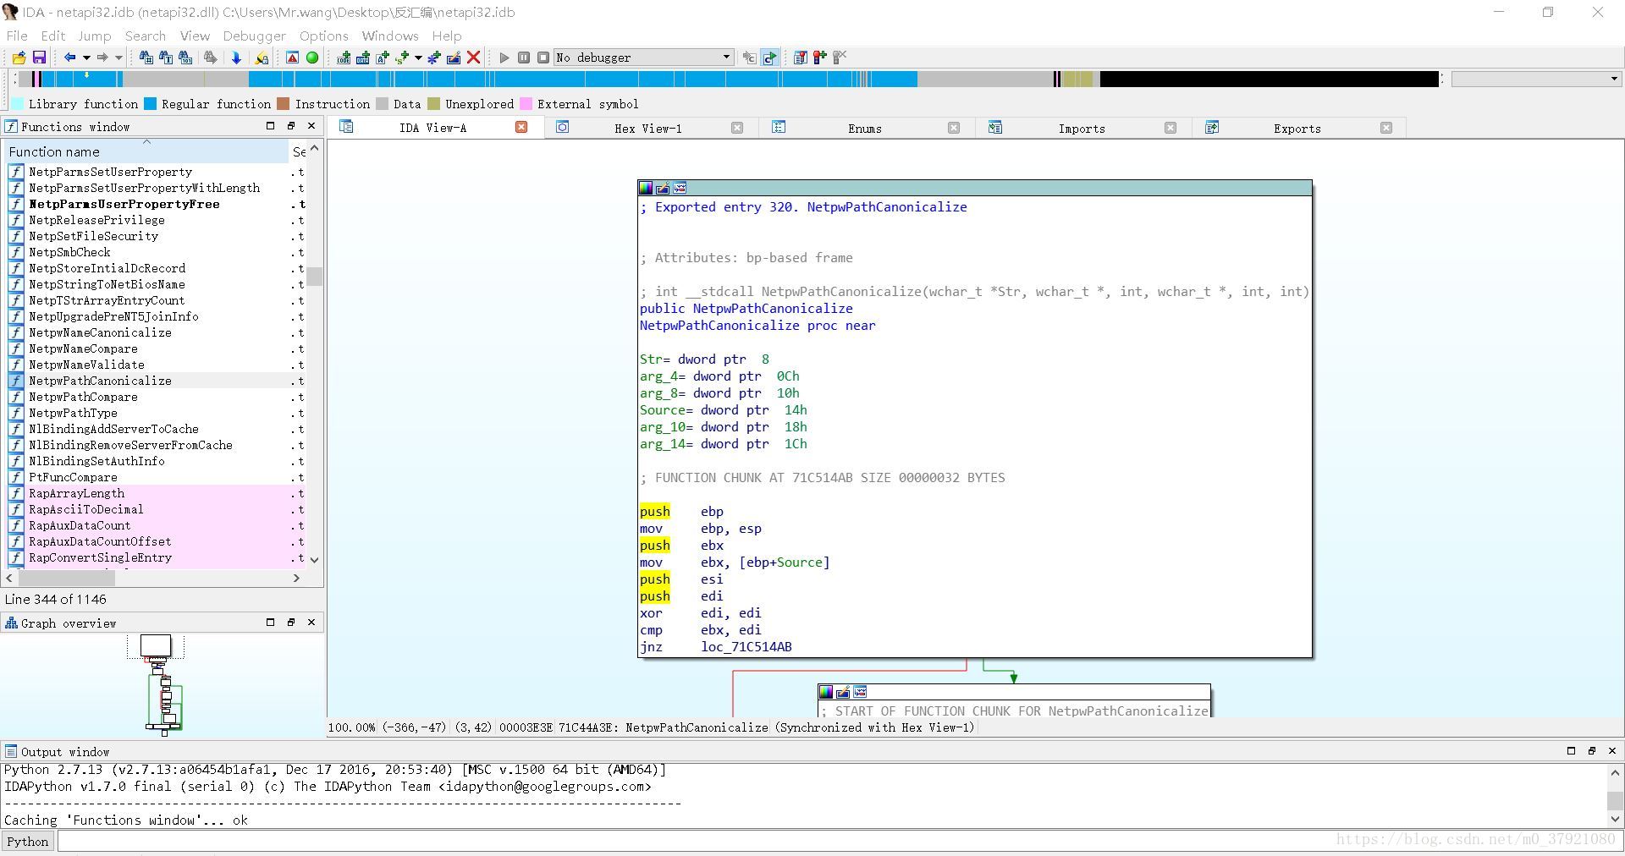Close the Output window panel
The width and height of the screenshot is (1625, 856).
(x=1612, y=751)
